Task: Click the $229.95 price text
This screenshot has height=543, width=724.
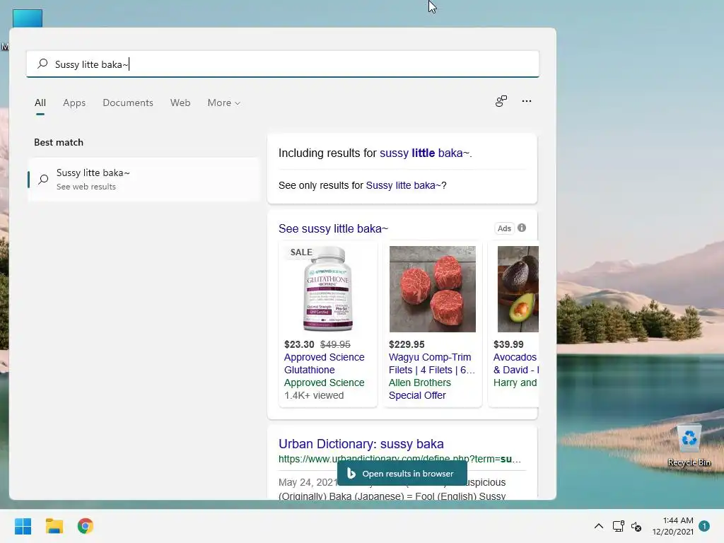Action: click(x=407, y=344)
